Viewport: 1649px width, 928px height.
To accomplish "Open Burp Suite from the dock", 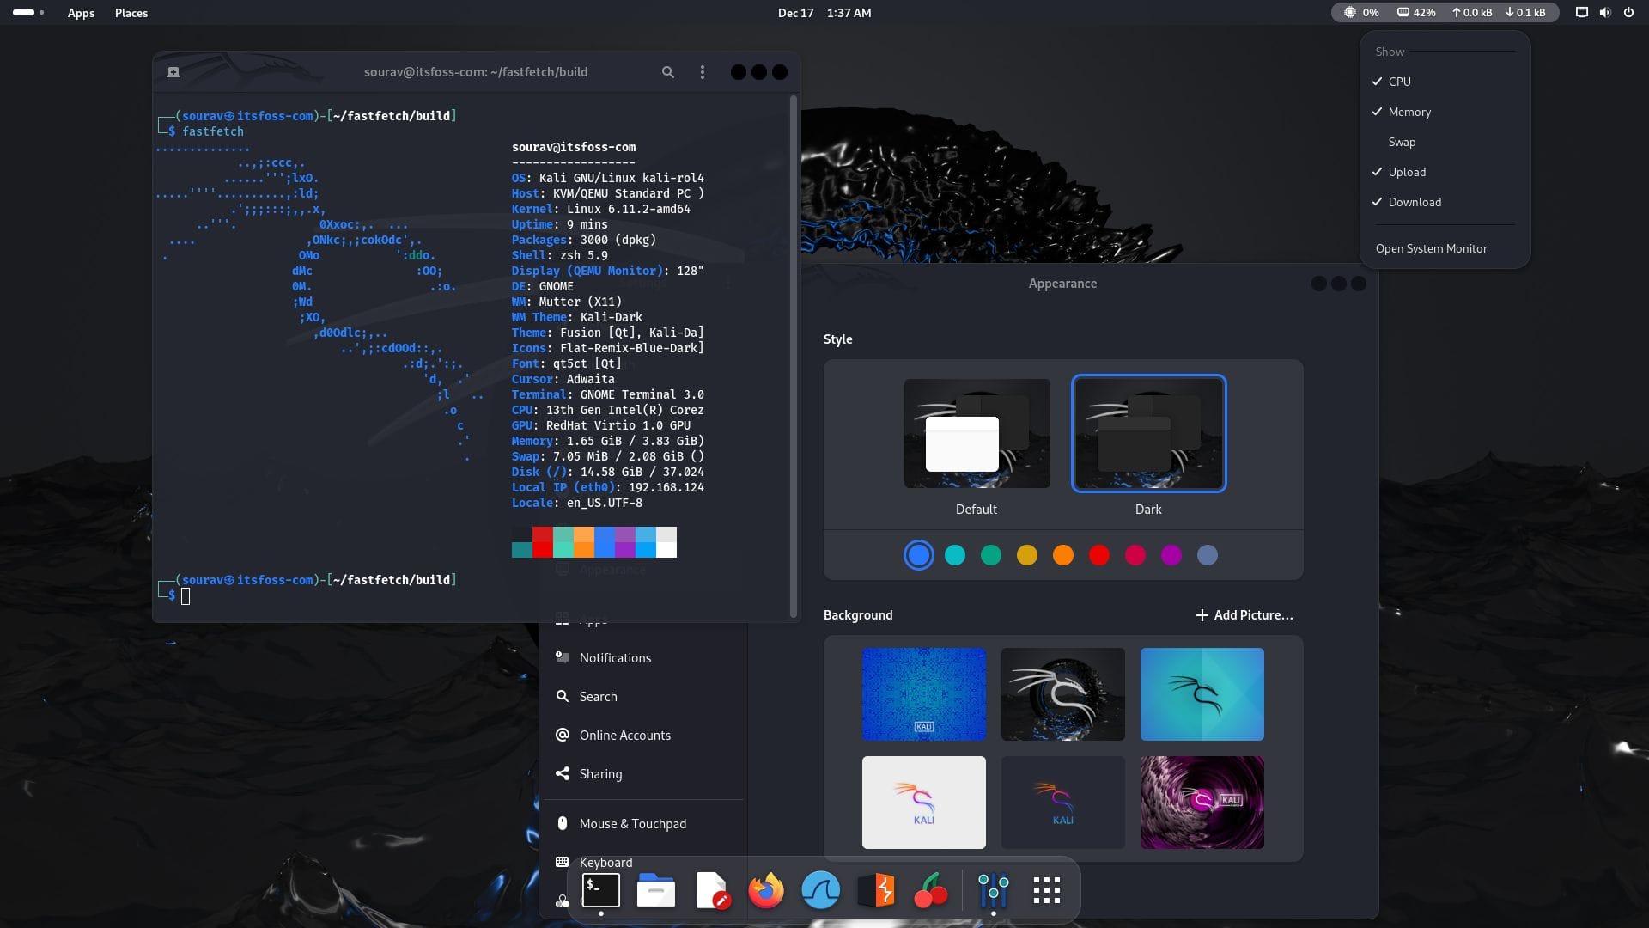I will 876,891.
